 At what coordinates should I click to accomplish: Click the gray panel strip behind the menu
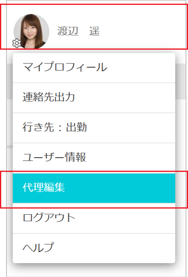[180, 81]
